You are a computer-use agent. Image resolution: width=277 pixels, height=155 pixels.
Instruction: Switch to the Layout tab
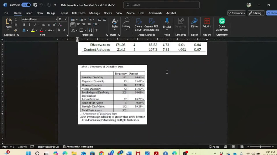coord(64,13)
